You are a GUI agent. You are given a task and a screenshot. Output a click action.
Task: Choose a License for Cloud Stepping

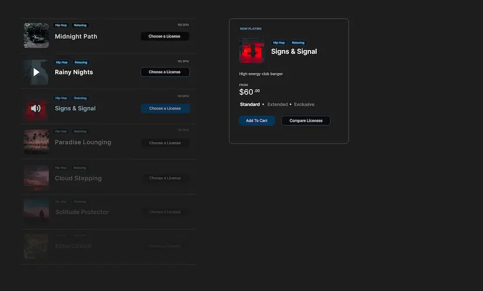[x=165, y=178]
